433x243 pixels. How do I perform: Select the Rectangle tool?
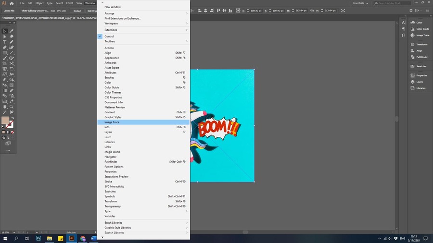tap(5, 53)
